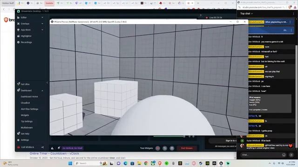This screenshot has height=167, width=298.
Task: Open the Windows Start menu
Action: 70,163
